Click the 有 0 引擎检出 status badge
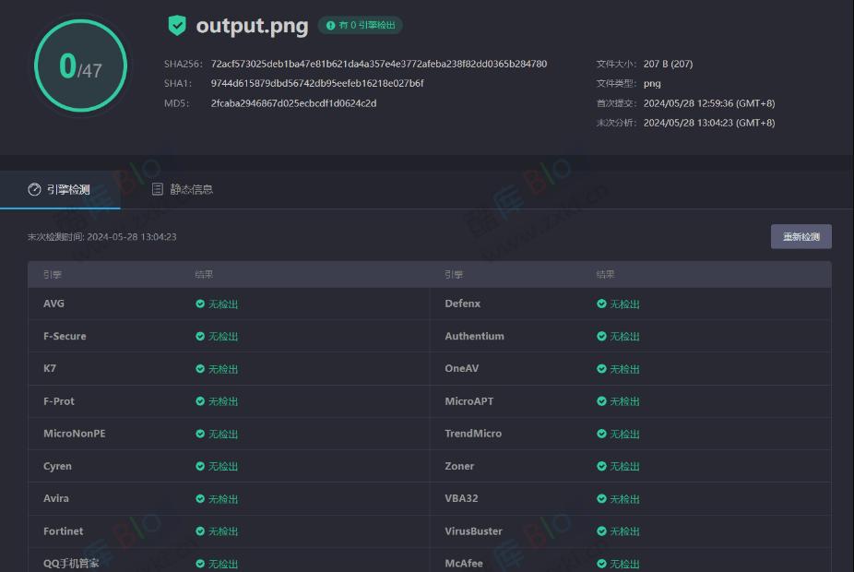Image resolution: width=854 pixels, height=572 pixels. click(361, 26)
